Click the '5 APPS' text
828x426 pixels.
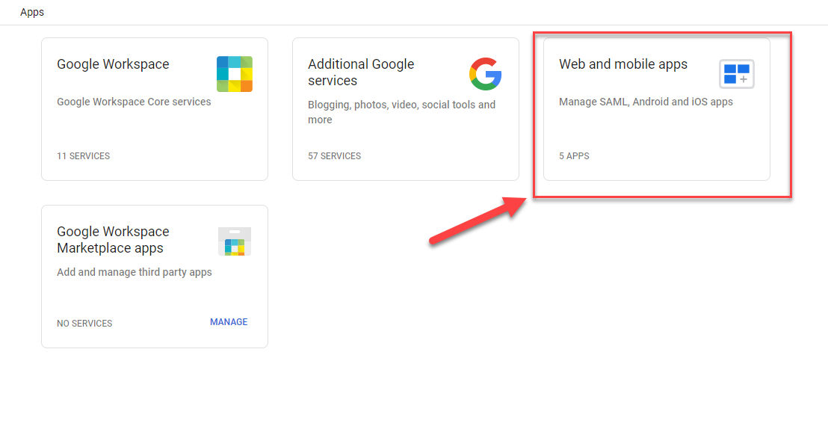point(574,156)
